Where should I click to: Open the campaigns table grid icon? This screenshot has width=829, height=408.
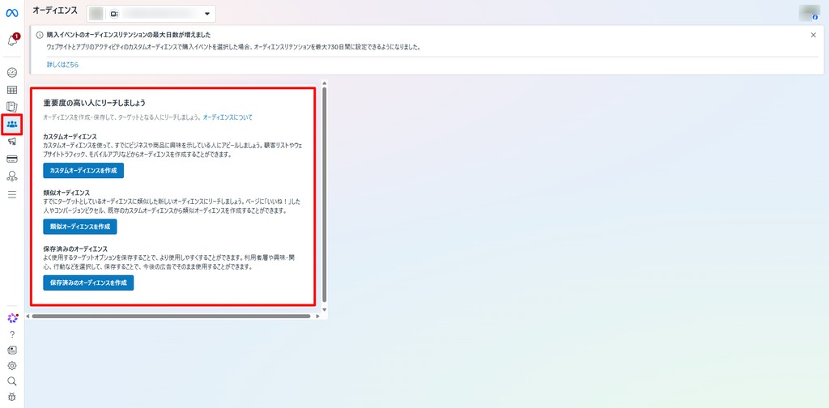(x=12, y=90)
